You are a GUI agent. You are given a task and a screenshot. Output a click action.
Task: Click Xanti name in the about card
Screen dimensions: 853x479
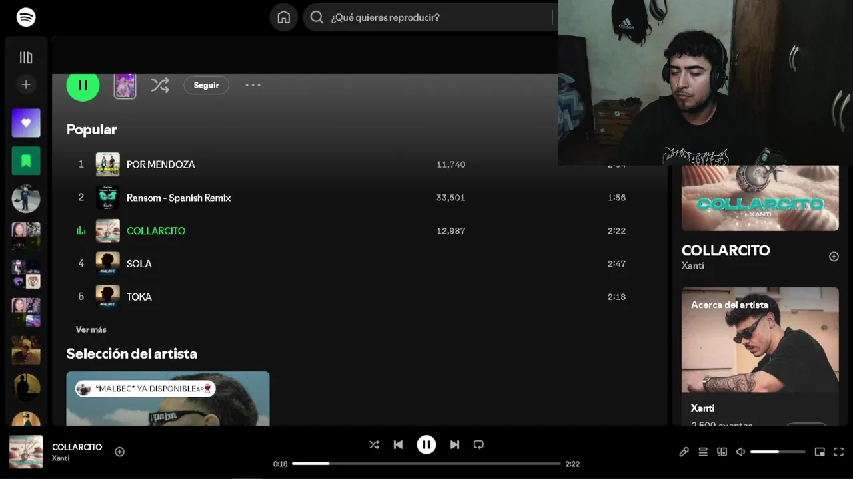click(702, 408)
